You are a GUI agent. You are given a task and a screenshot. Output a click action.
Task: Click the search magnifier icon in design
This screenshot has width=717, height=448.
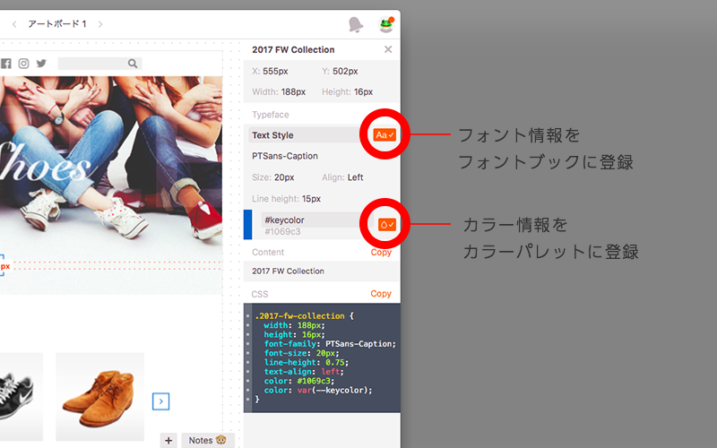[x=133, y=64]
